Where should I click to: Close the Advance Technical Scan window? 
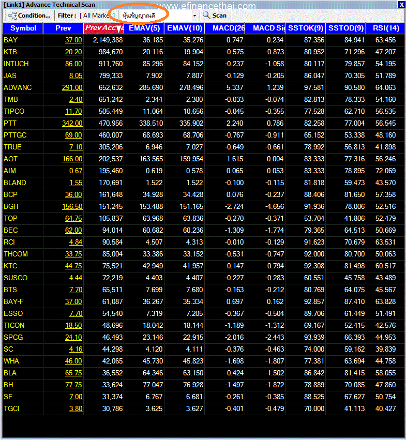[x=401, y=5]
